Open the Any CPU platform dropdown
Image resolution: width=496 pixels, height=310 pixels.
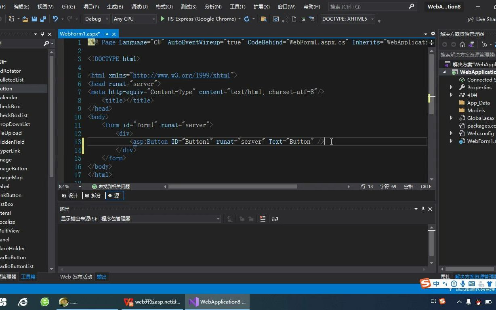coord(134,19)
